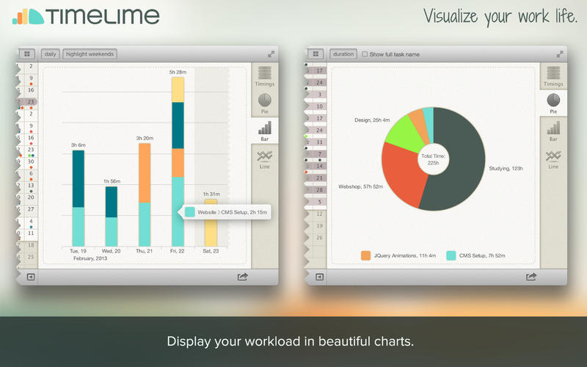Screen dimensions: 587x367
Task: Expand right pie window to fullscreen
Action: (560, 54)
